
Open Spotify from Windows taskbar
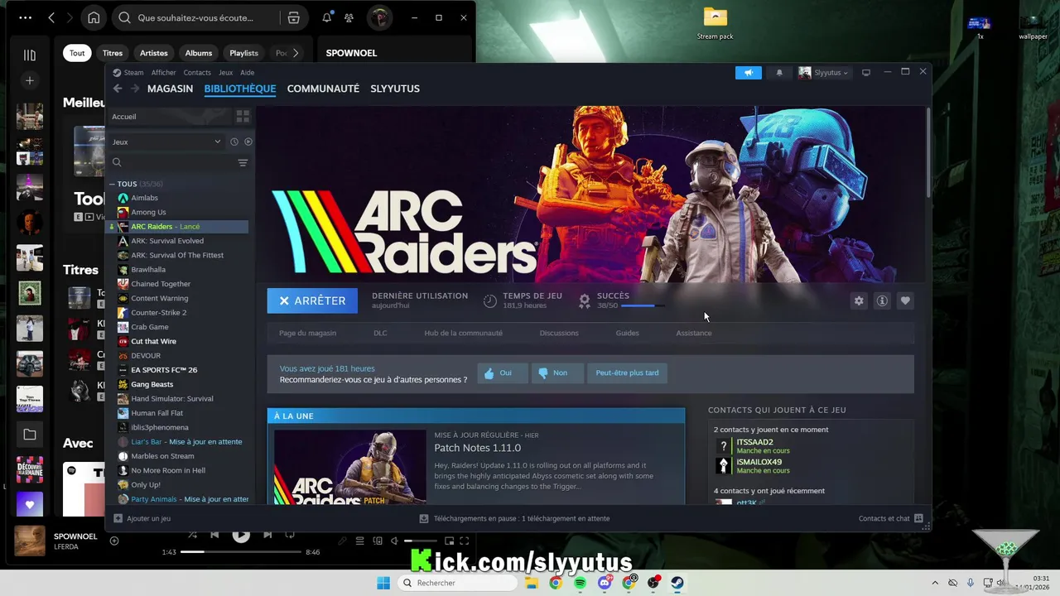click(580, 583)
